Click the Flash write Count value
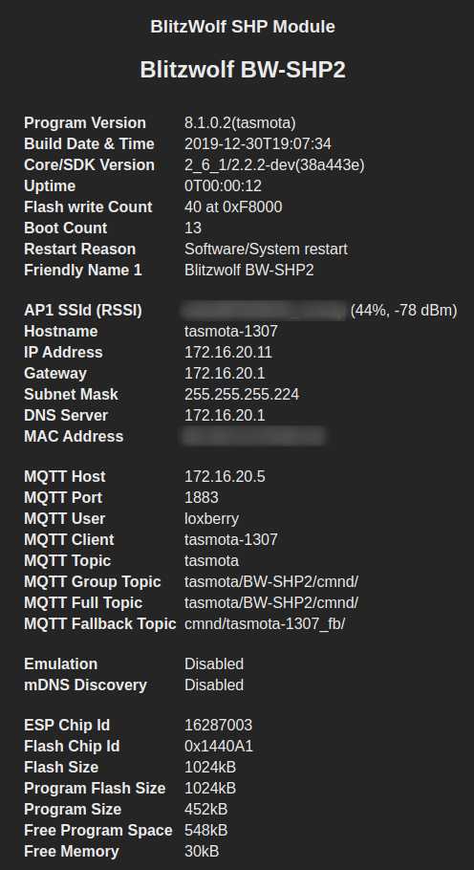 point(233,207)
